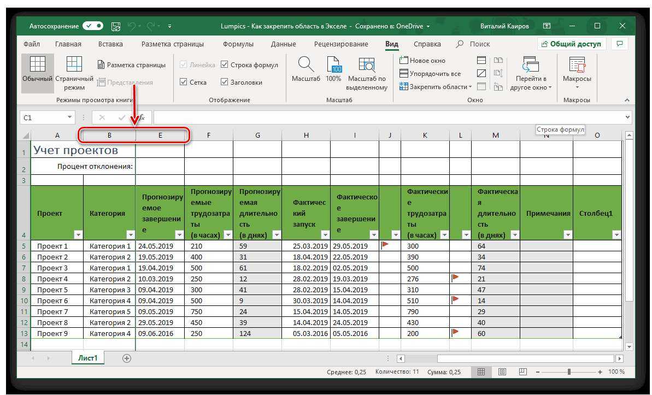This screenshot has width=652, height=395.
Task: Click the horizontal scrollbar right arrow
Action: tap(620, 358)
